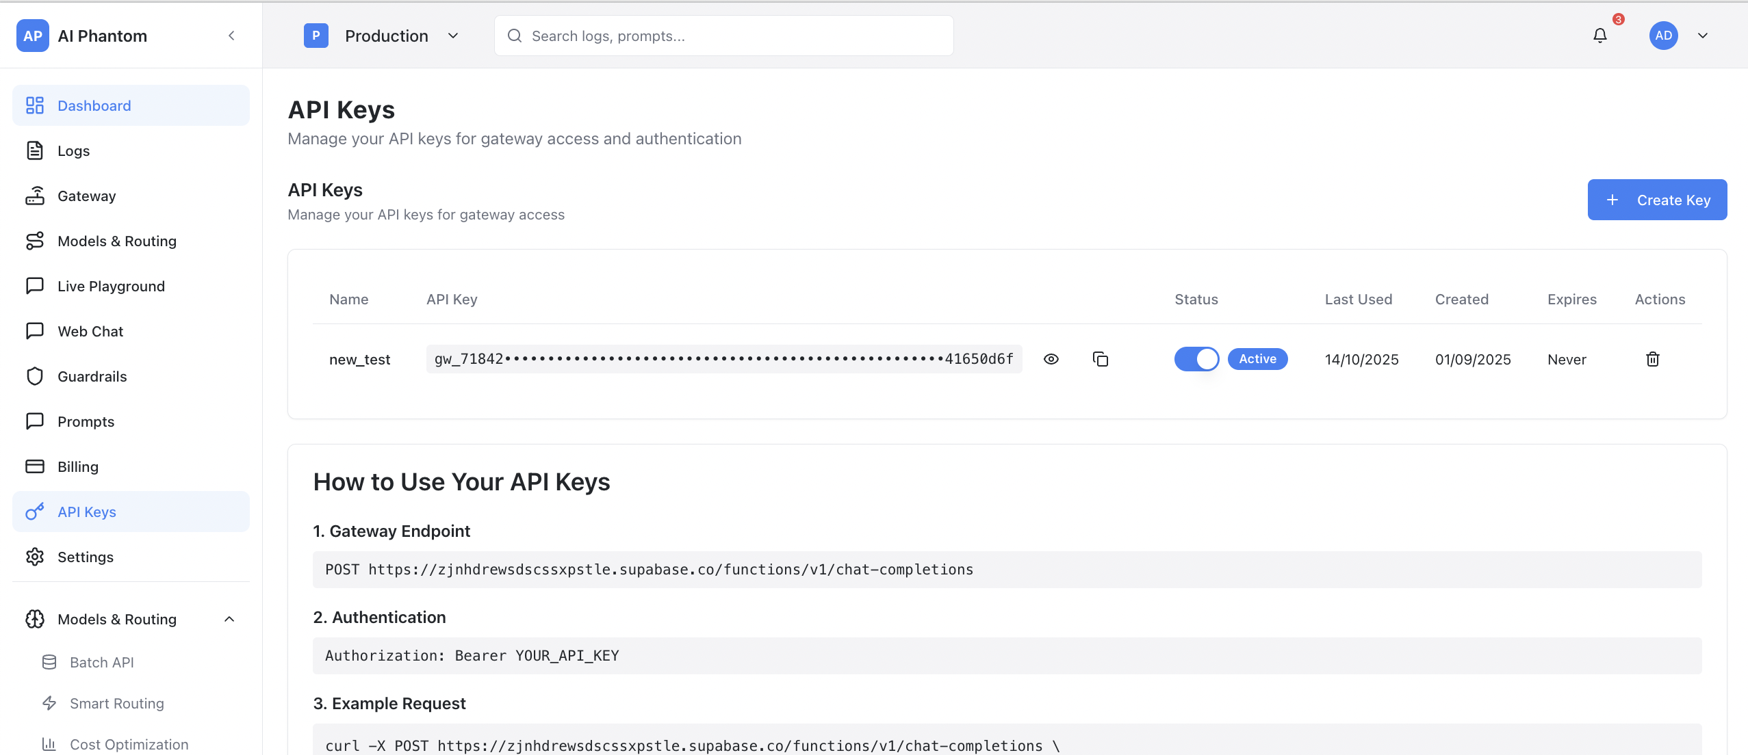Collapse the sidebar with arrow

(231, 36)
